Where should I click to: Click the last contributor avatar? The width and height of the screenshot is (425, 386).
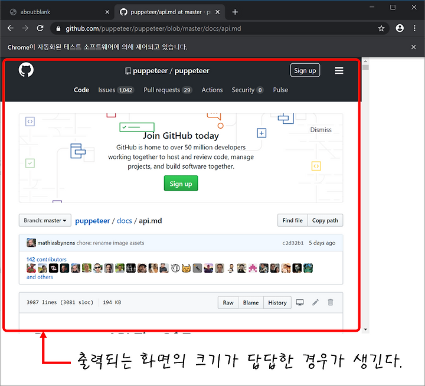308,268
